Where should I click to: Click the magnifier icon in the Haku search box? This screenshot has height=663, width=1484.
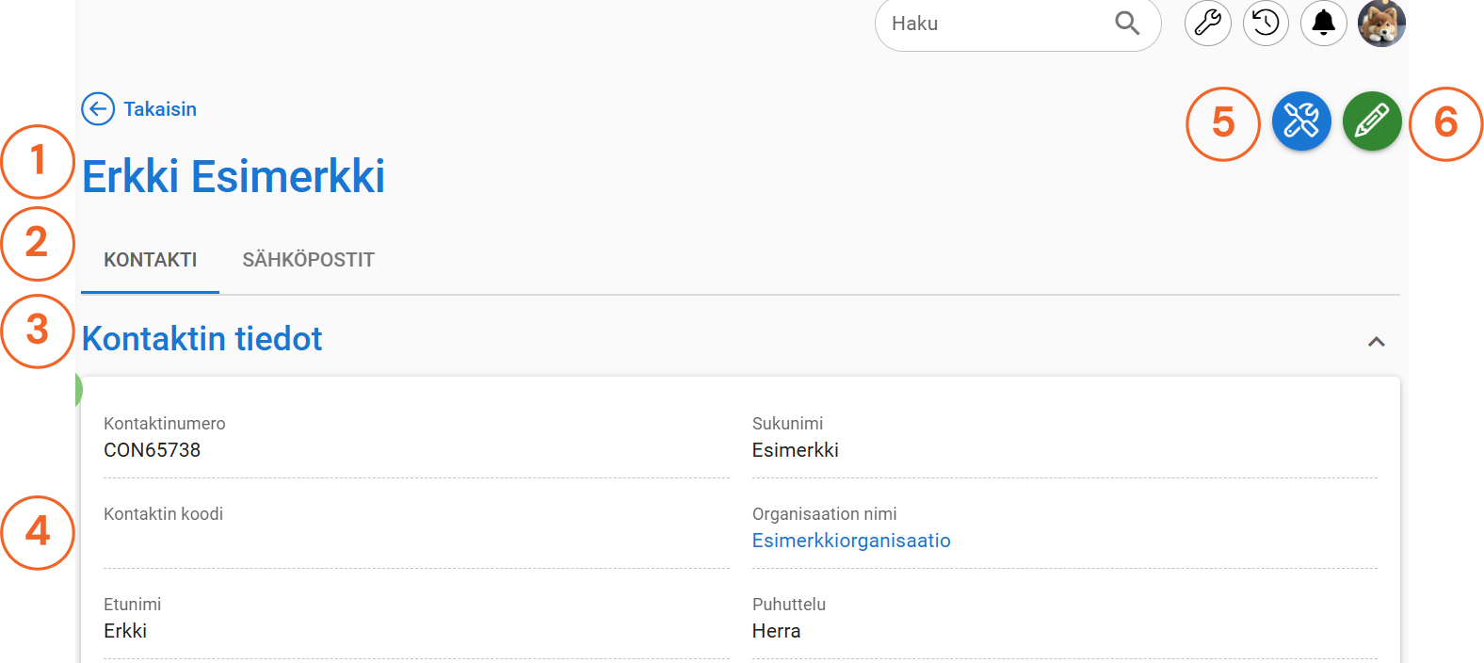pos(1126,23)
